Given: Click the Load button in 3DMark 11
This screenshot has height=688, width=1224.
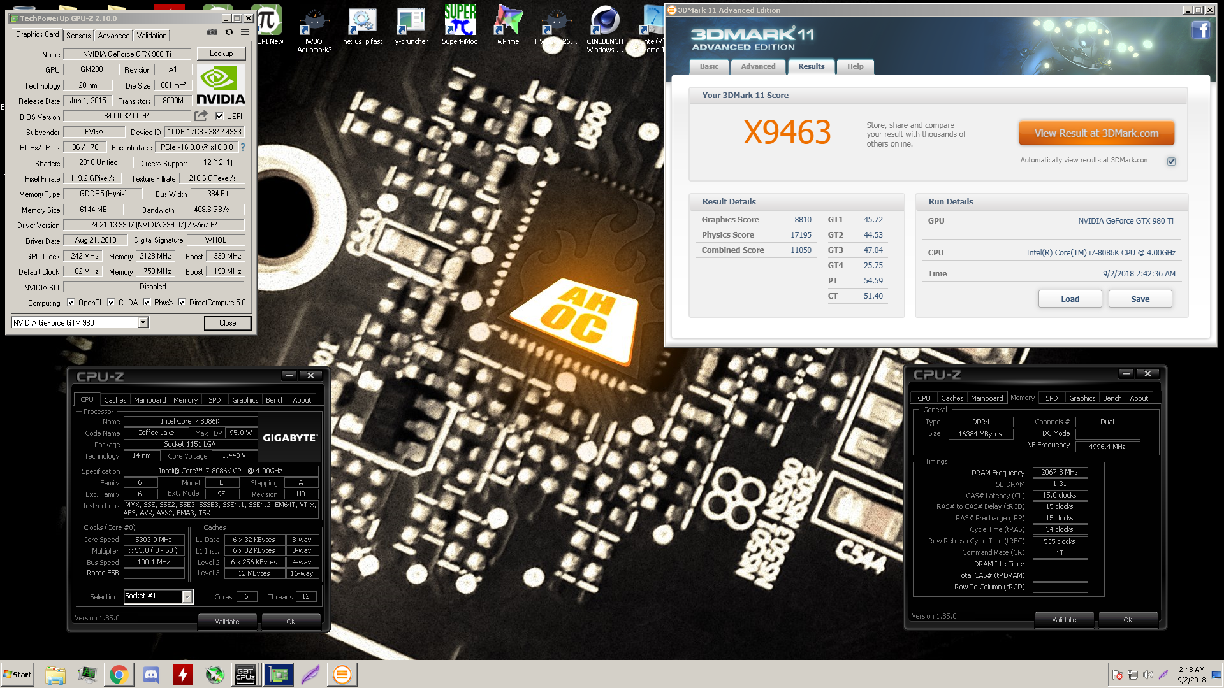Looking at the screenshot, I should tap(1070, 299).
